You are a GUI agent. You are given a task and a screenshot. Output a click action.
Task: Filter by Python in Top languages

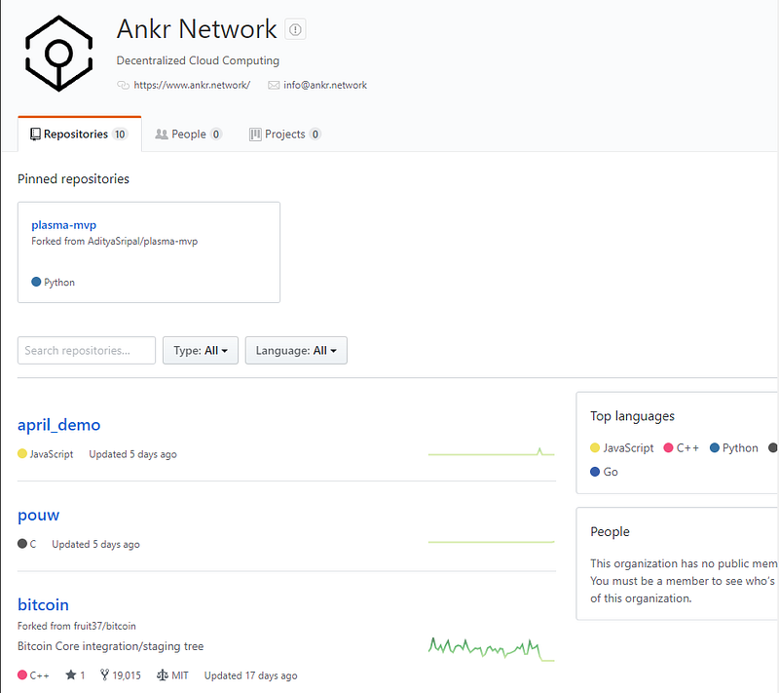[734, 448]
